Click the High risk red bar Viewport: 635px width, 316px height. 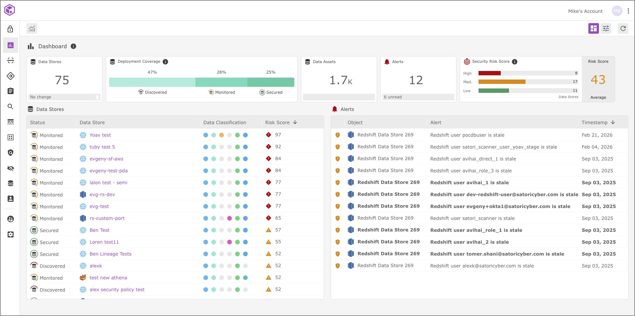point(489,73)
